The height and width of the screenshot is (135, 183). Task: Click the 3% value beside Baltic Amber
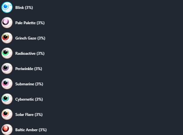[43, 130]
